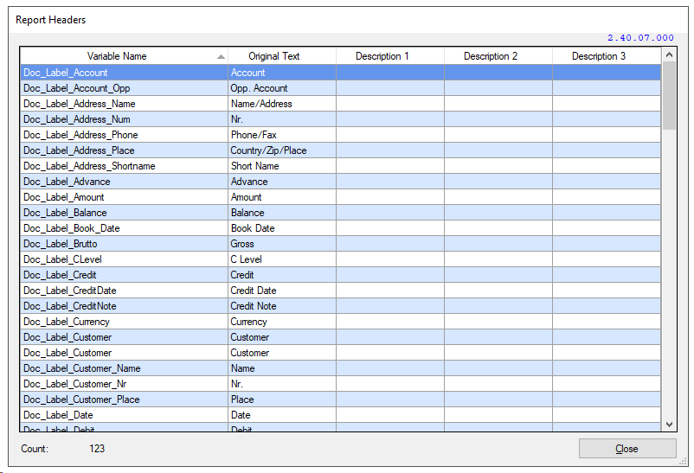Click the Credit Date original text cell
The width and height of the screenshot is (694, 473).
coord(282,291)
